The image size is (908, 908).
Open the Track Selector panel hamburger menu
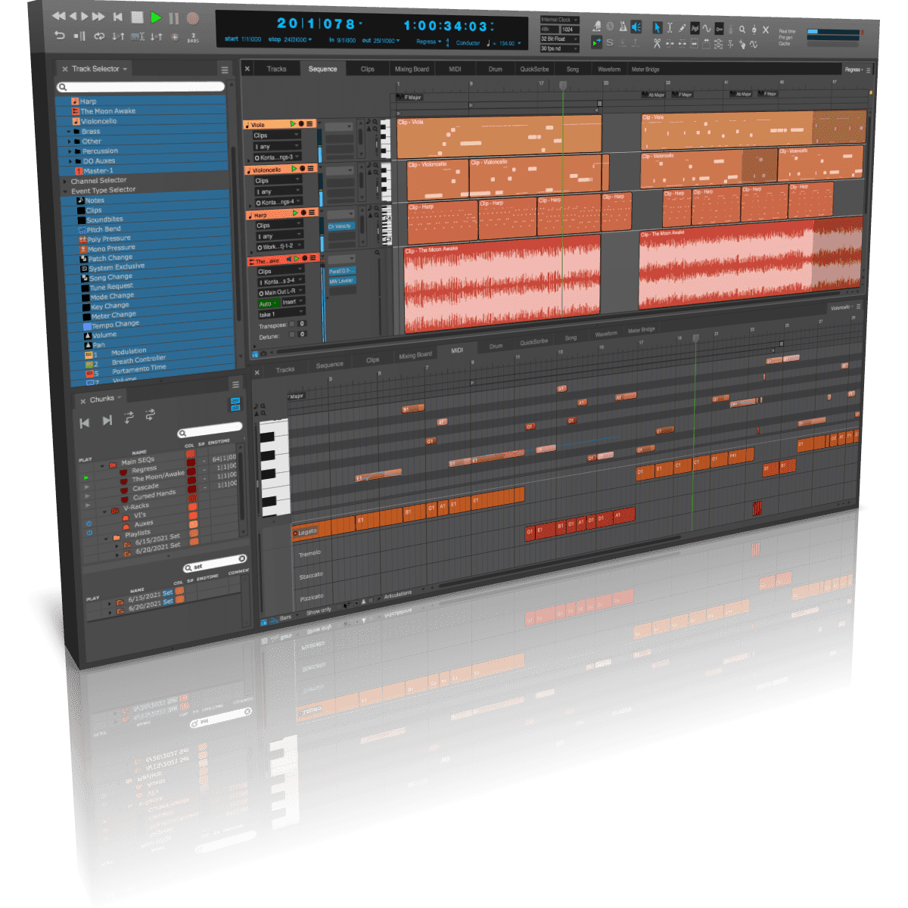(225, 70)
